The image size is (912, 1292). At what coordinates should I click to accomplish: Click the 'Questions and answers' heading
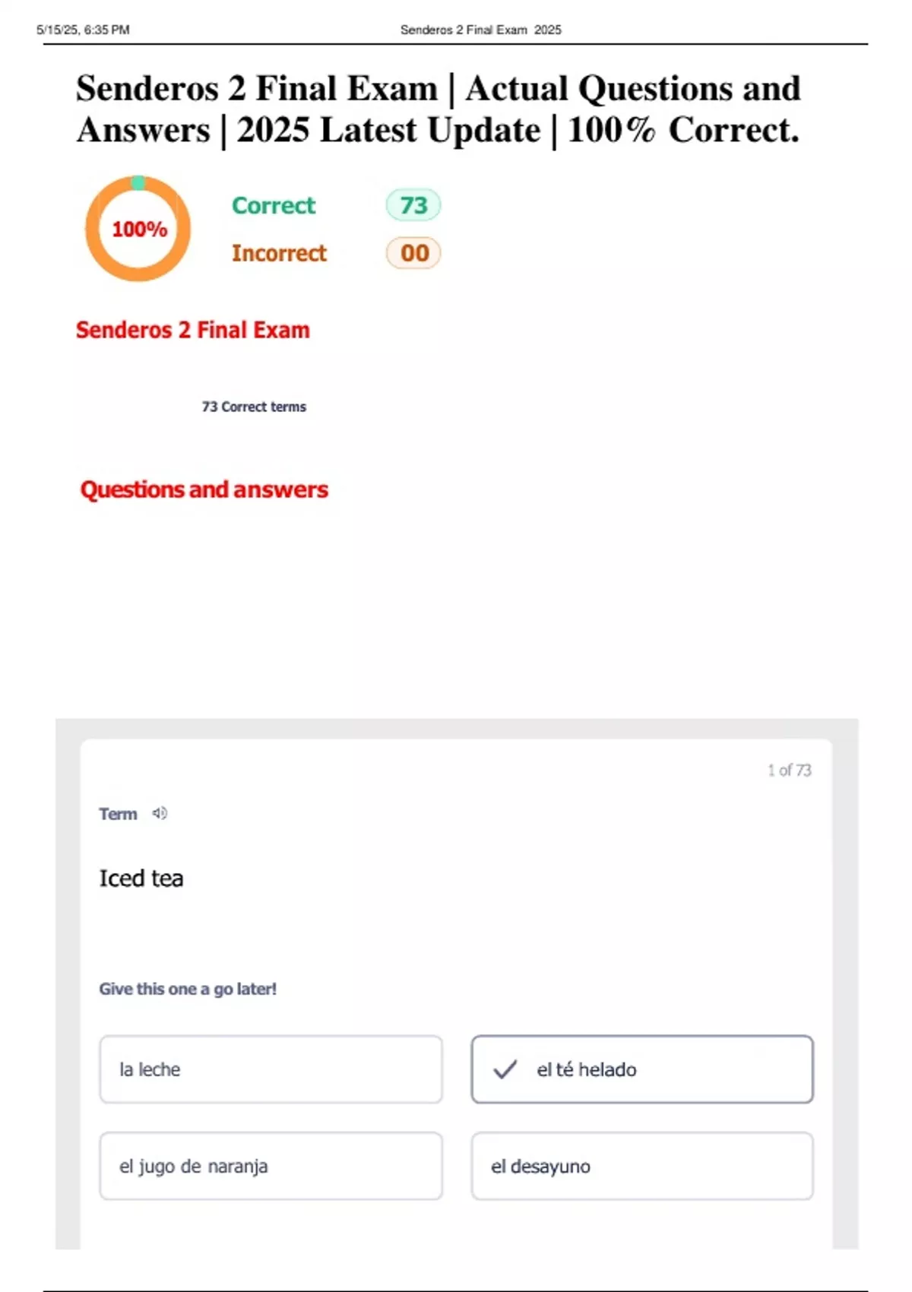tap(204, 489)
